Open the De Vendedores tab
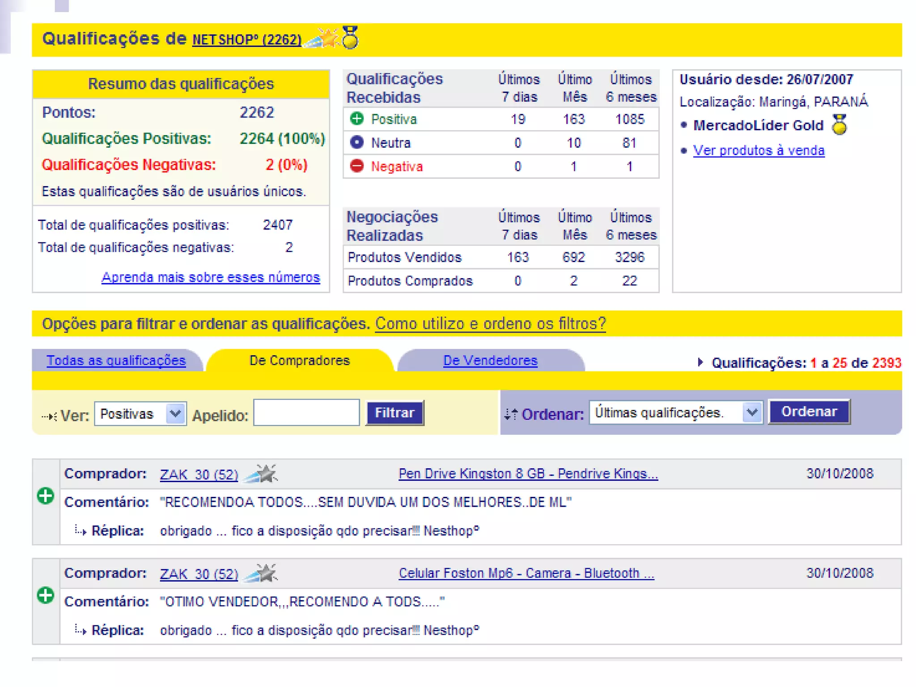916x687 pixels. pos(490,360)
